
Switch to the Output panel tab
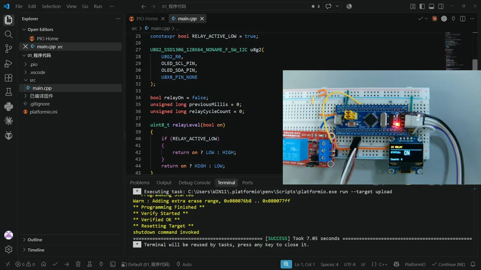click(164, 183)
